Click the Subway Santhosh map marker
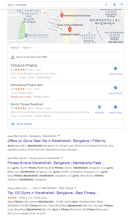 tap(26, 36)
